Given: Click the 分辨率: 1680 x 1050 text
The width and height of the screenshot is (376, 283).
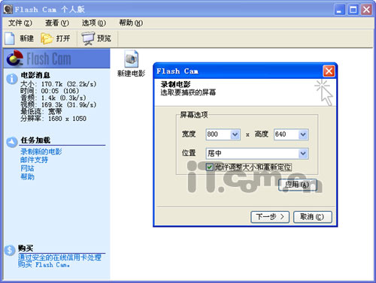Looking at the screenshot, I should click(x=53, y=119).
